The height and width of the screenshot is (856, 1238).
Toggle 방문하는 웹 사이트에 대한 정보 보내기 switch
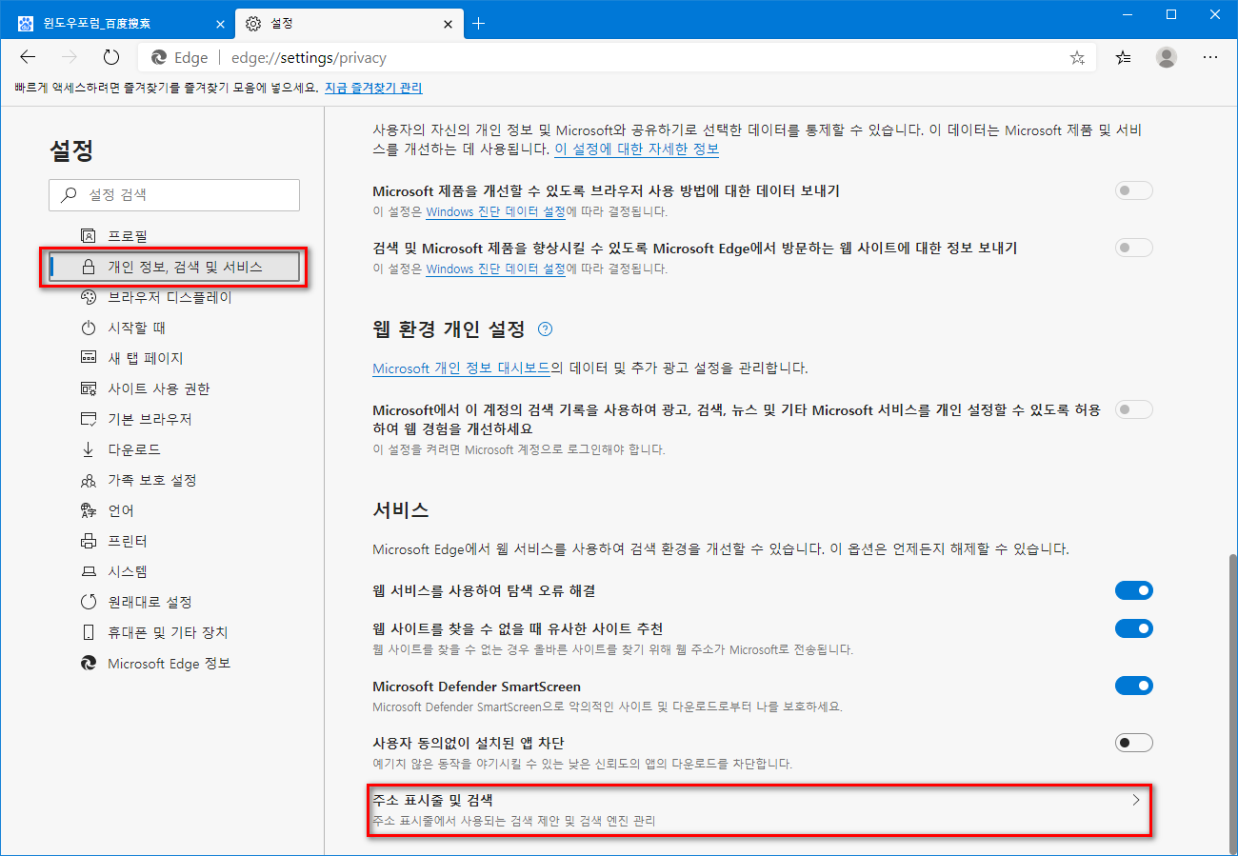1133,248
